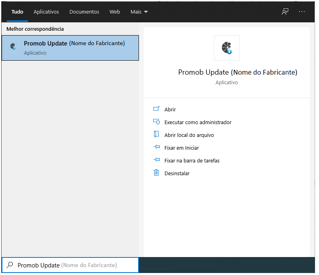This screenshot has width=319, height=275.
Task: Click the magnifier icon in search box
Action: click(x=10, y=265)
